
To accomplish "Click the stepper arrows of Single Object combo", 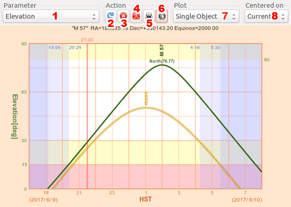I will click(234, 17).
